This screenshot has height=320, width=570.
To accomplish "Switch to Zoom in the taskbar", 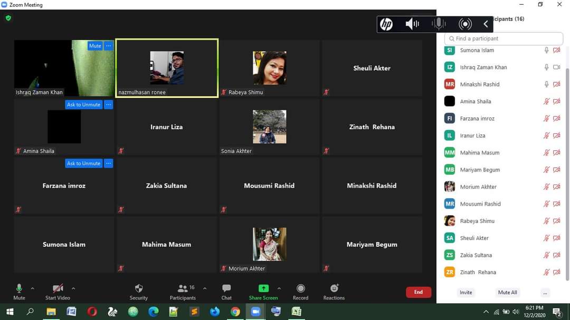I will tap(255, 312).
